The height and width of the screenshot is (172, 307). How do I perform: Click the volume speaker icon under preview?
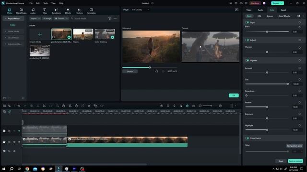157,71
